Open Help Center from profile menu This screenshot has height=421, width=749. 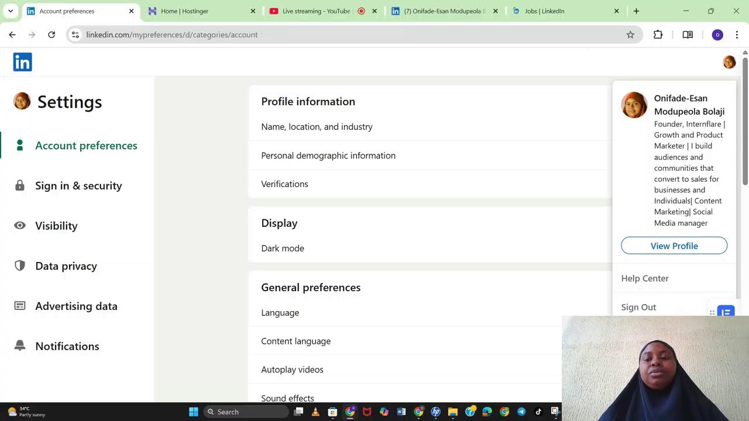tap(645, 278)
